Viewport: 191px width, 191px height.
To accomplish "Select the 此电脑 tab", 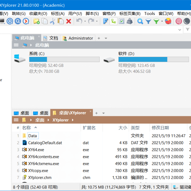I will coord(26,38).
